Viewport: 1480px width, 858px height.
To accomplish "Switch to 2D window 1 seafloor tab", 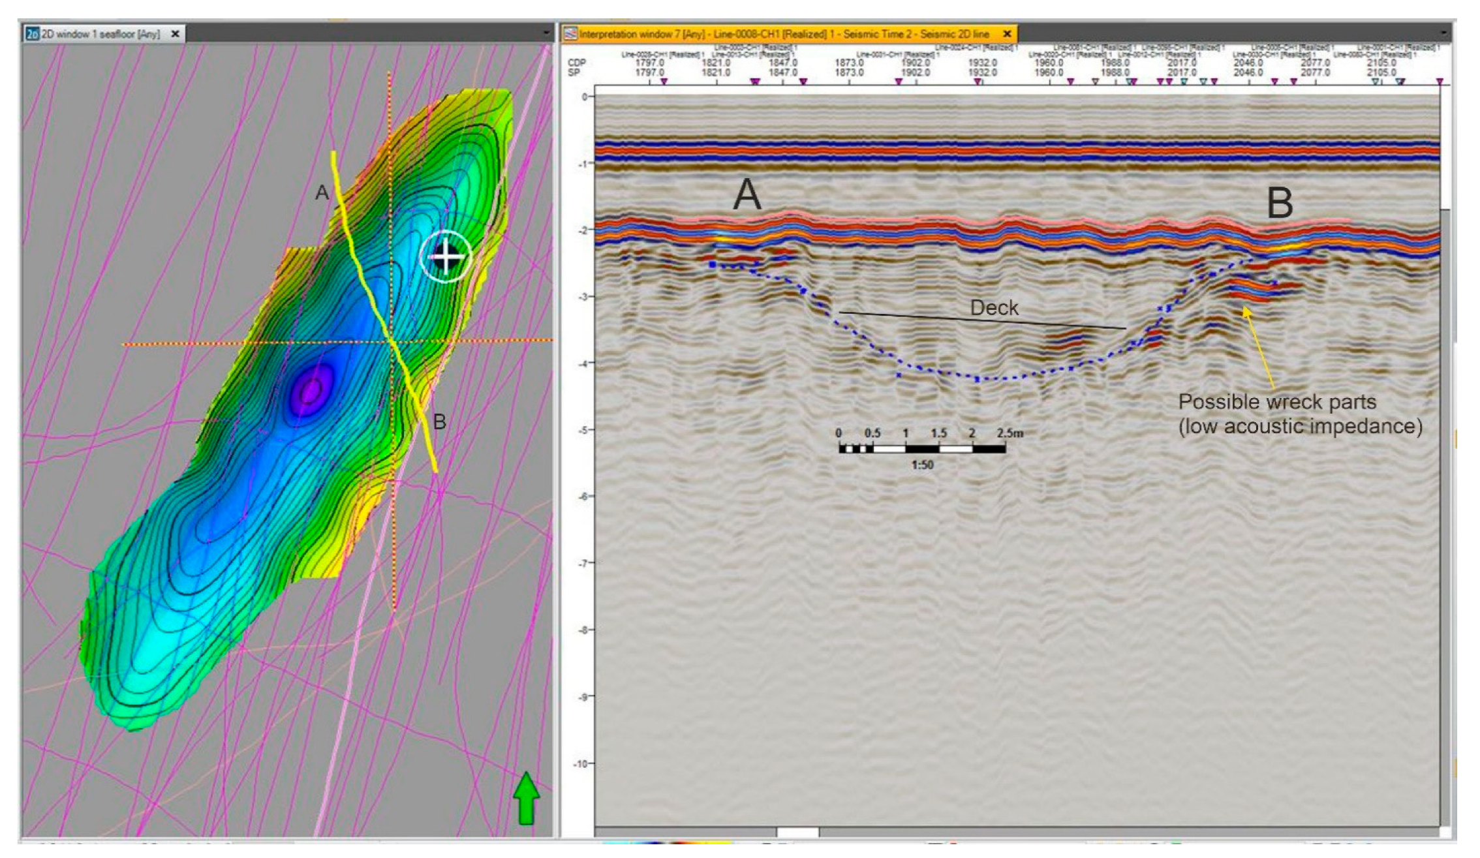I will coord(100,34).
